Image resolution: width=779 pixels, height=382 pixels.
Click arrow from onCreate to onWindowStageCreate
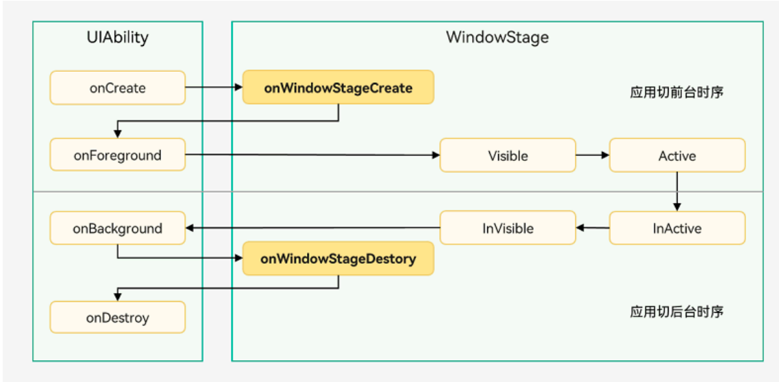tap(214, 88)
